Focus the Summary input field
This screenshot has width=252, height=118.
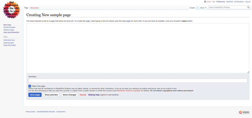(x=138, y=81)
